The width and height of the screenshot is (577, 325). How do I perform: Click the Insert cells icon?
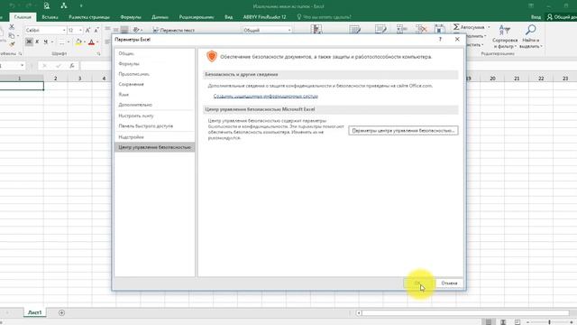click(401, 29)
